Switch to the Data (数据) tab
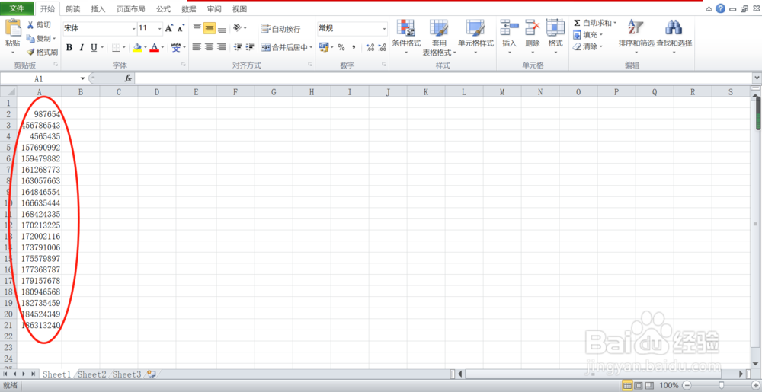The width and height of the screenshot is (762, 392). coord(188,8)
